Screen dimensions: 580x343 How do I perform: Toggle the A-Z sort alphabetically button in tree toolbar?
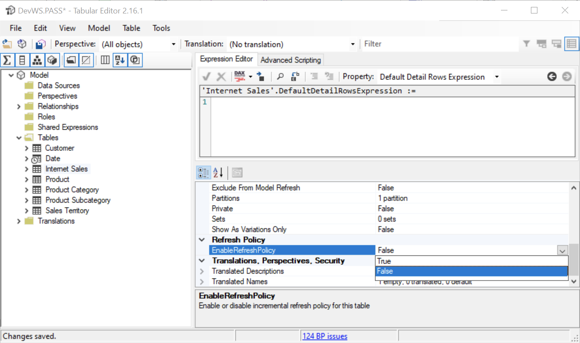120,60
